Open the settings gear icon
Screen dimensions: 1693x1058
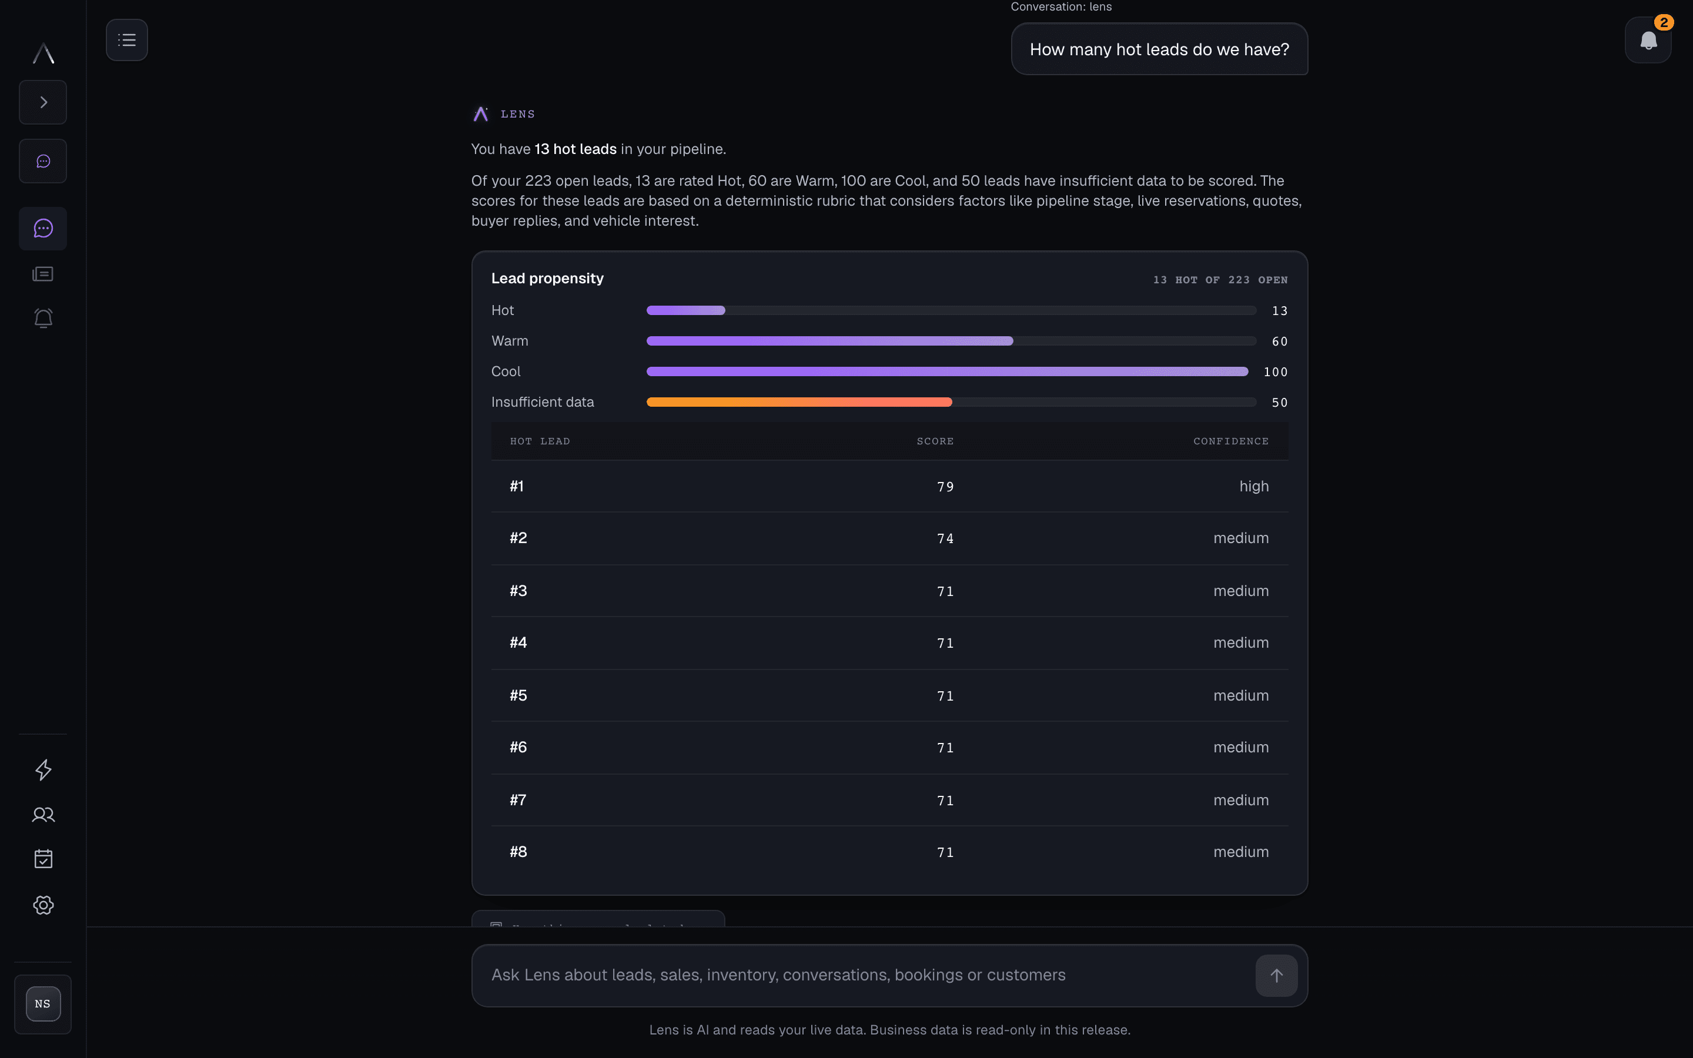(43, 905)
